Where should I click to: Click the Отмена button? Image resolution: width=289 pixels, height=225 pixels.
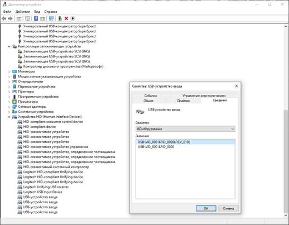tap(228, 208)
